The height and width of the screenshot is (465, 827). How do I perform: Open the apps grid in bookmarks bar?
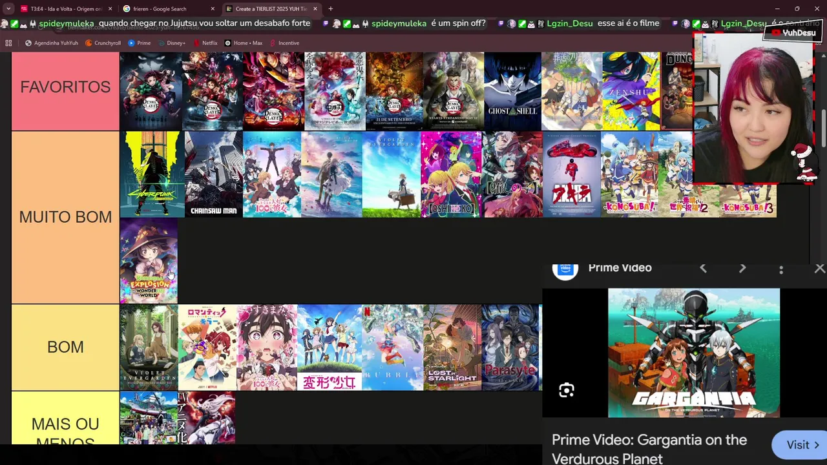click(8, 43)
